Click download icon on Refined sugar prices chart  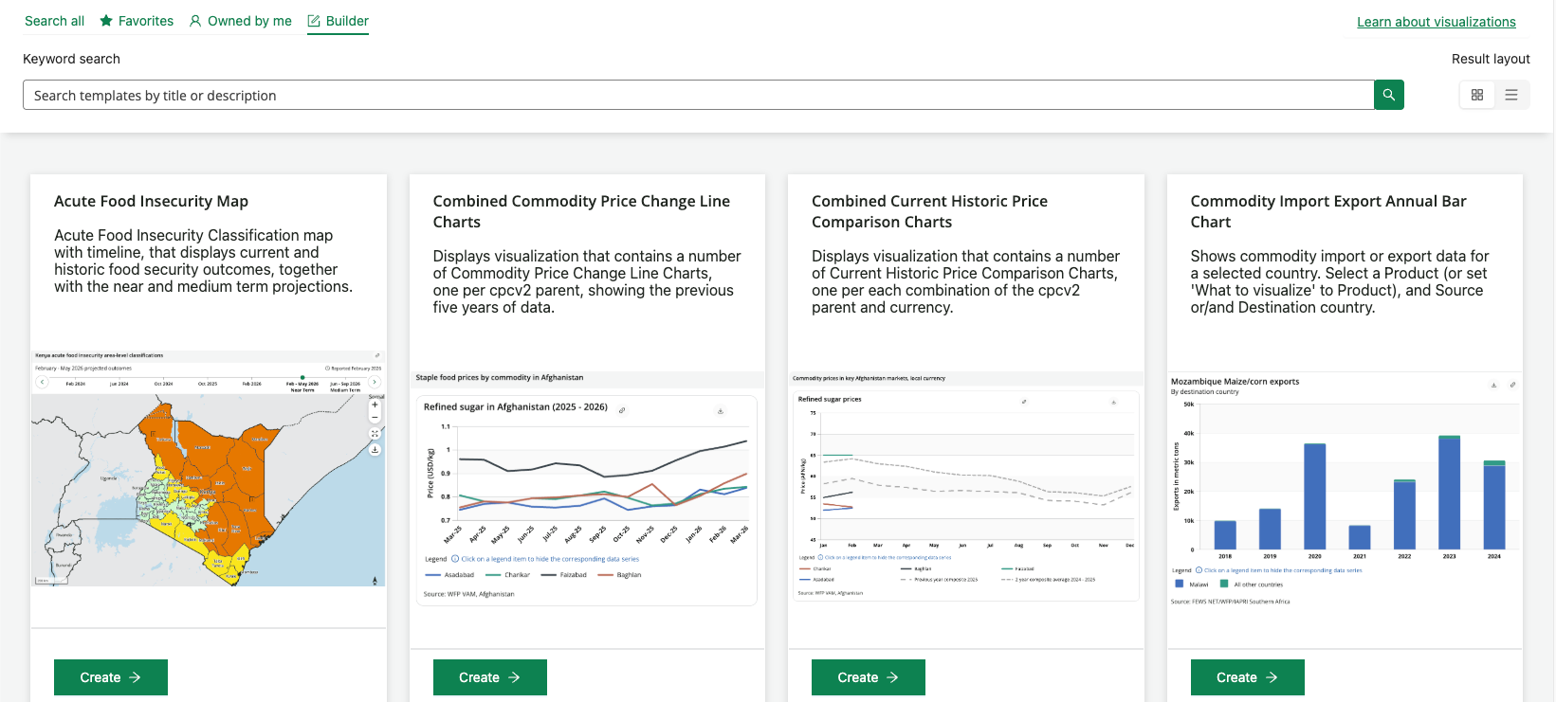click(1114, 403)
